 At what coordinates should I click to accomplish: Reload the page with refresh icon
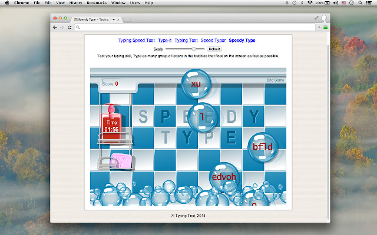[70, 28]
